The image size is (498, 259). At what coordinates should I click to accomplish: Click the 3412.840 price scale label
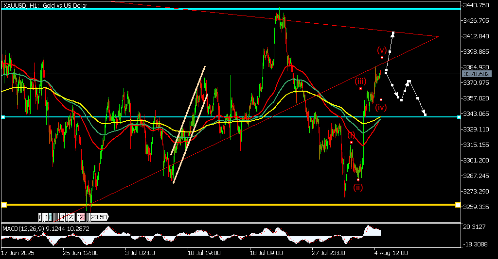point(476,36)
